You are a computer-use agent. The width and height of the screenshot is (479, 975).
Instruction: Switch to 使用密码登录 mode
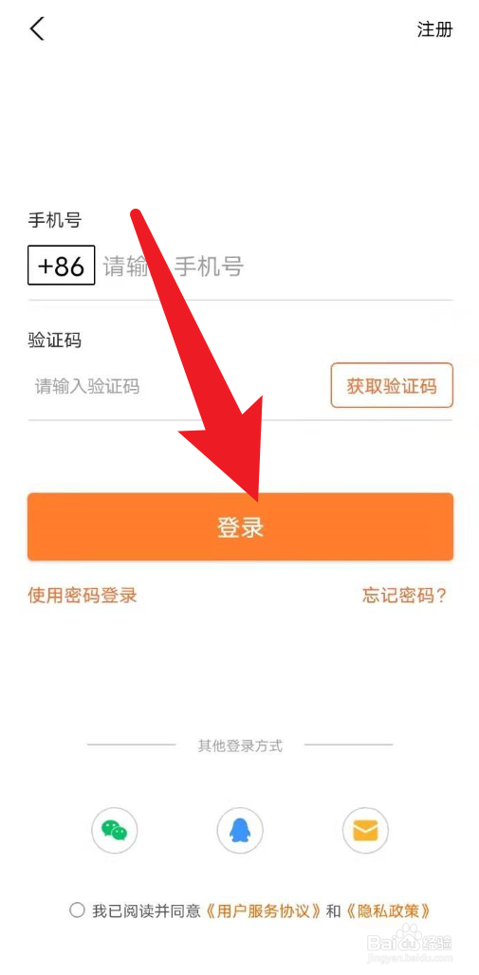point(83,595)
